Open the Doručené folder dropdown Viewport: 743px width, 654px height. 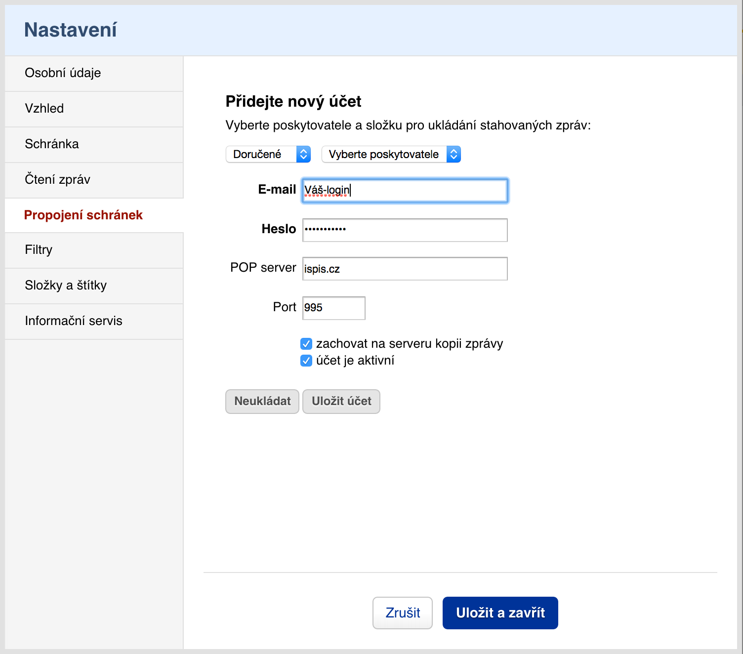(268, 154)
